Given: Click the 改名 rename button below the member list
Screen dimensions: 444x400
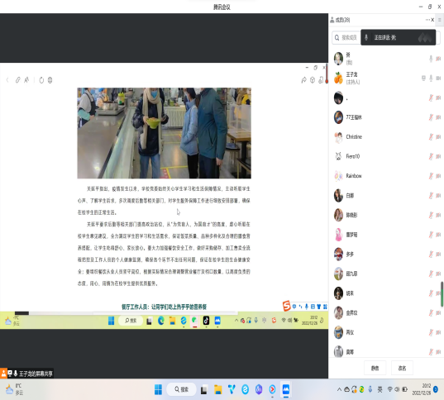Looking at the screenshot, I should pos(402,368).
